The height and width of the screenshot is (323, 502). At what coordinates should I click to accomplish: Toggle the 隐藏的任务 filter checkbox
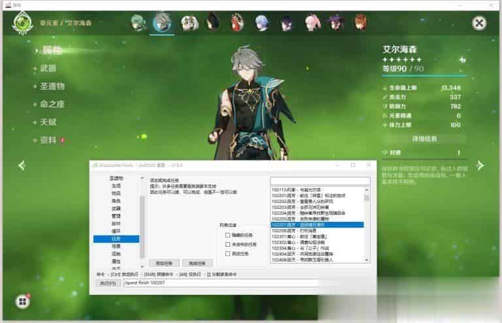click(x=227, y=235)
